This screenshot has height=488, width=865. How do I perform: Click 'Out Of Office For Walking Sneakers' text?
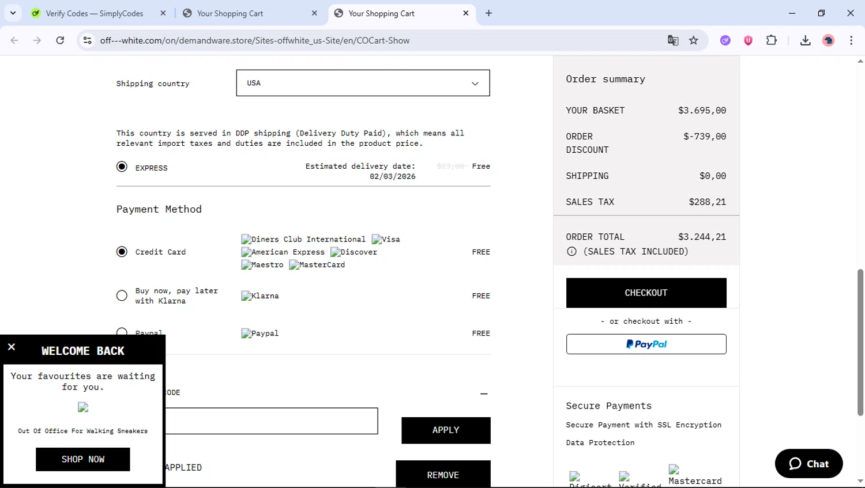[x=82, y=431]
